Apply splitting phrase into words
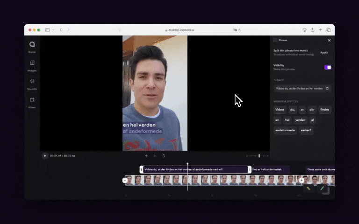The image size is (359, 224). (324, 53)
